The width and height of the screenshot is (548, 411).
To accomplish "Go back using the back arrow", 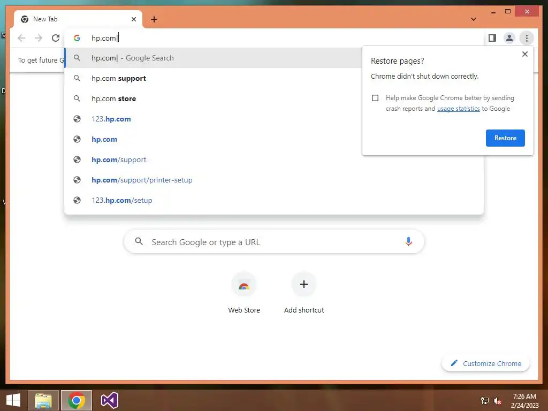I will pyautogui.click(x=21, y=38).
